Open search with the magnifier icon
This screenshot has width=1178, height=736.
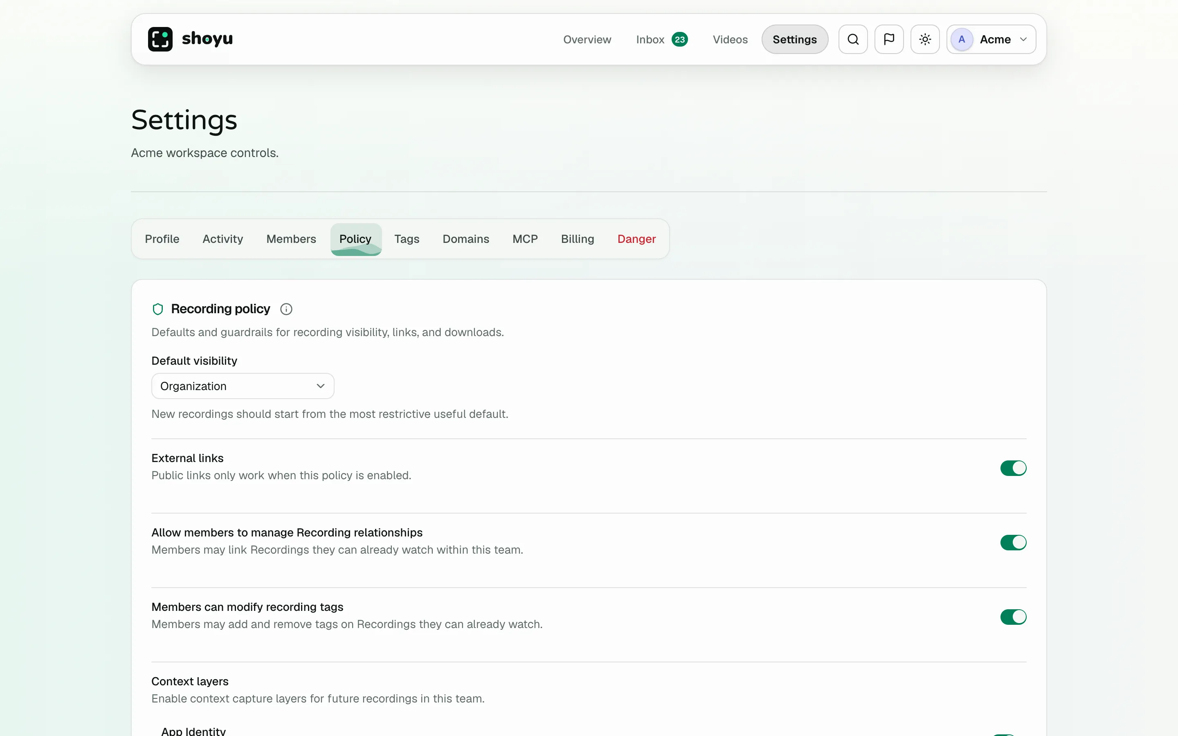[x=853, y=39]
